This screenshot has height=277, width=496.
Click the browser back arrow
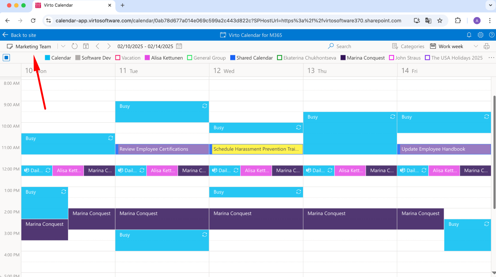coord(7,20)
